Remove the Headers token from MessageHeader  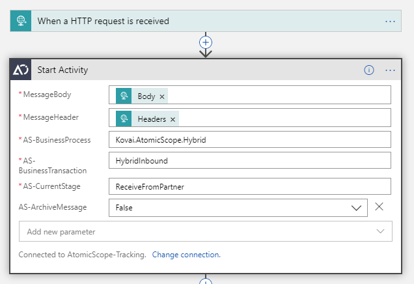pos(172,119)
